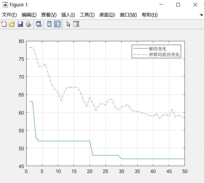Open the 文件(F) menu
The image size is (205, 183).
click(9, 15)
